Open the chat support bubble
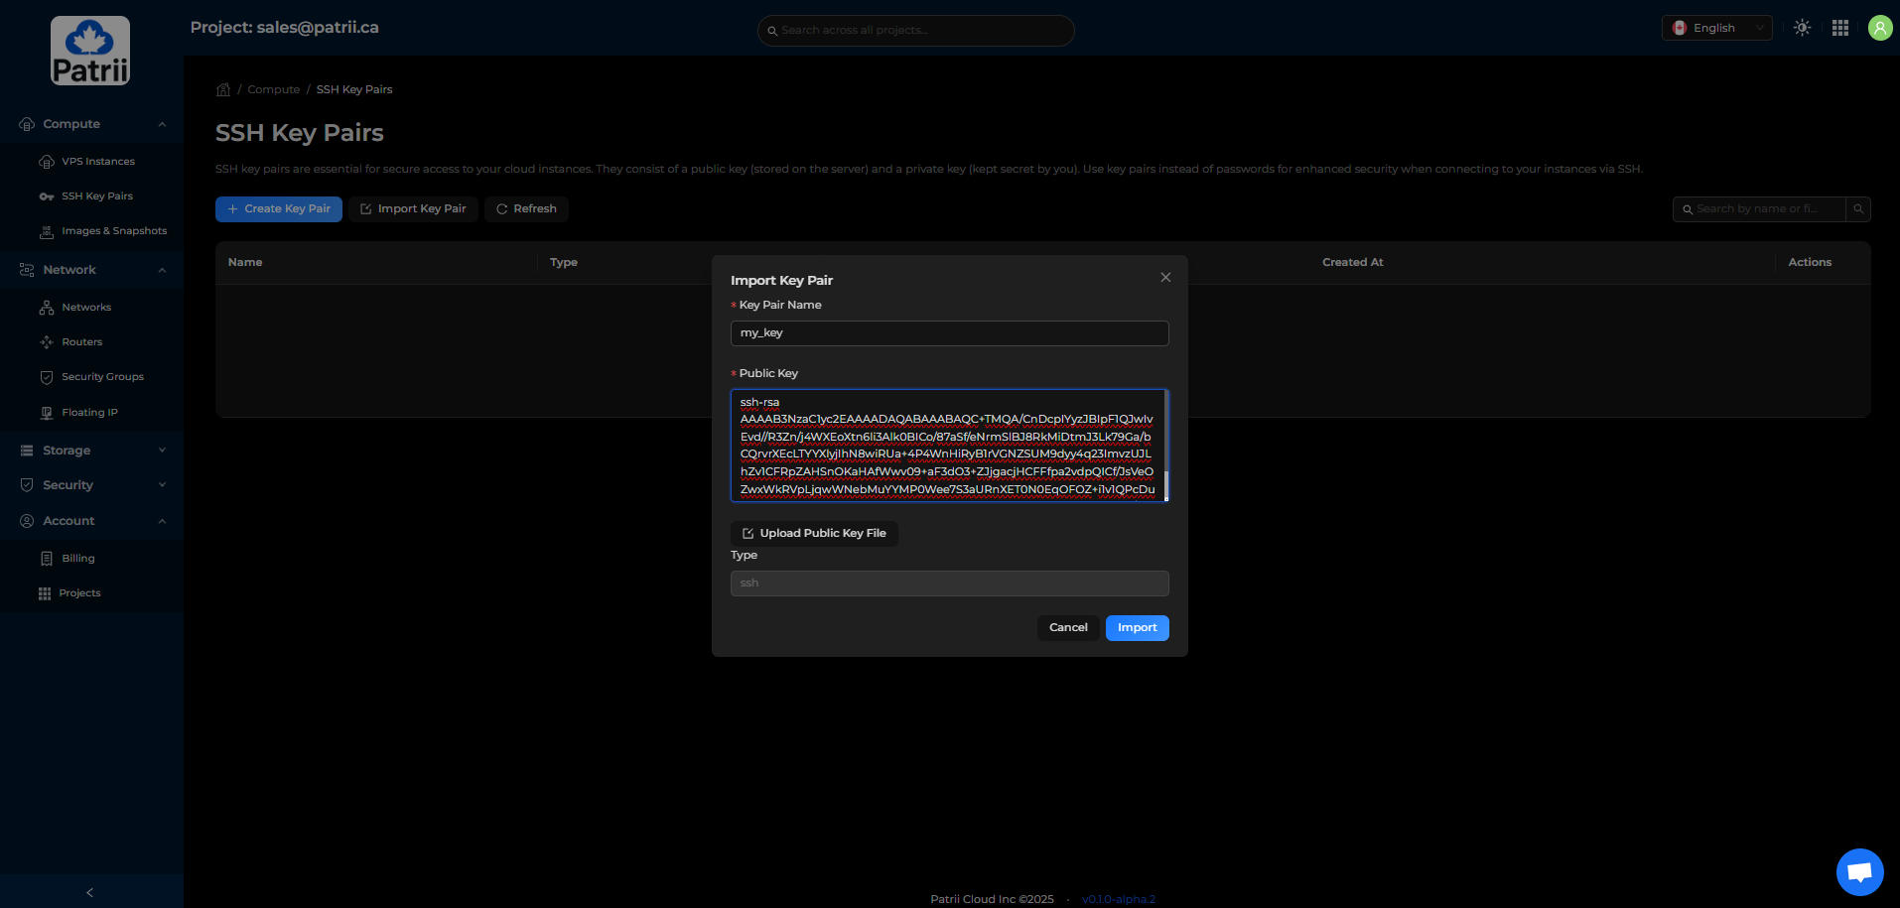Image resolution: width=1900 pixels, height=908 pixels. coord(1858,872)
